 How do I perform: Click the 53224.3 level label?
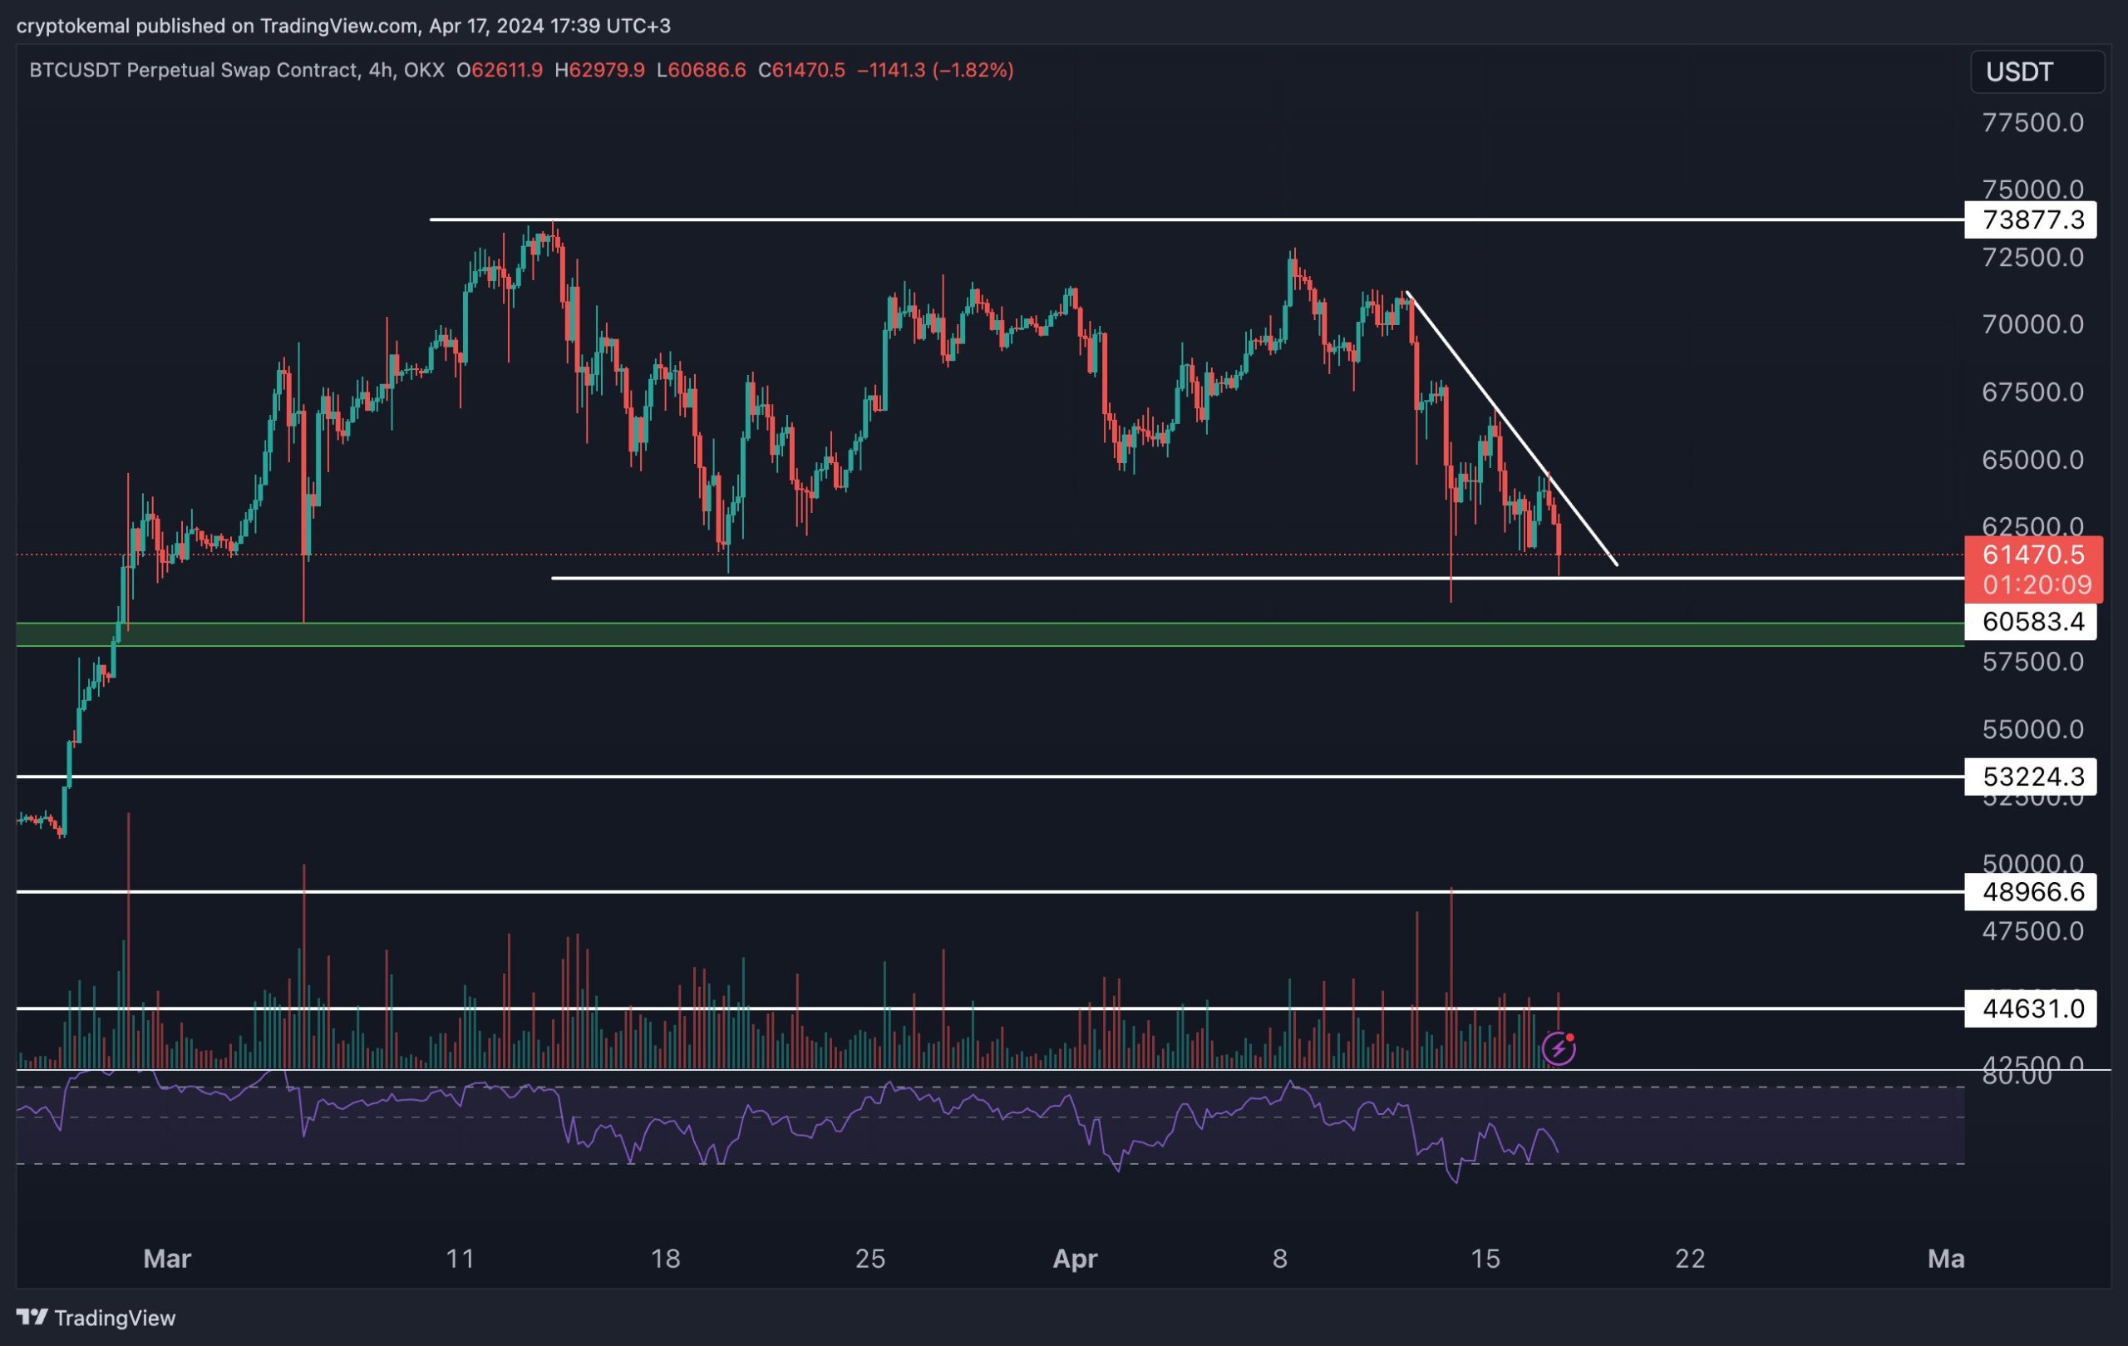click(2032, 776)
